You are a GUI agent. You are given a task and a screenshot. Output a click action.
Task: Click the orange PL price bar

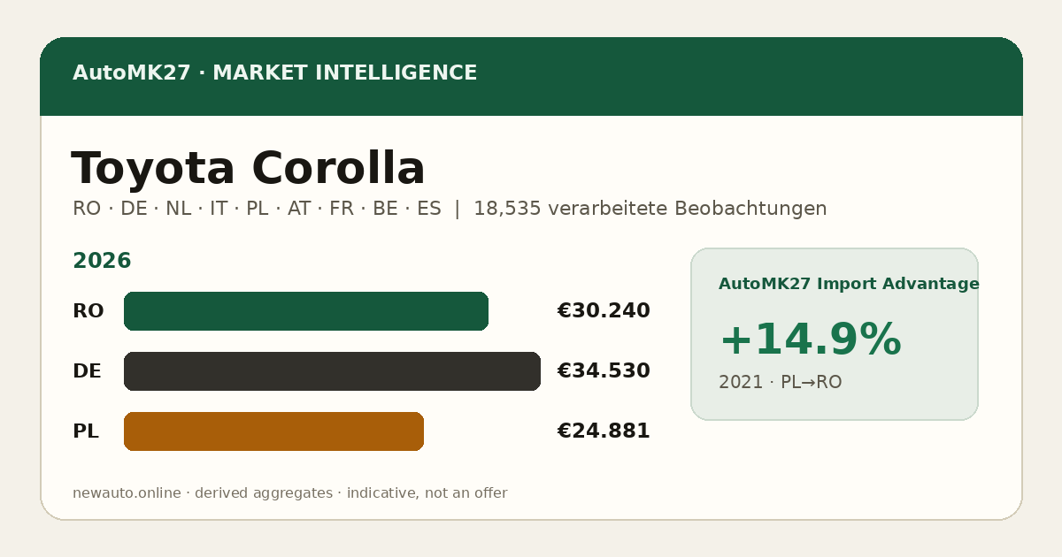click(273, 431)
